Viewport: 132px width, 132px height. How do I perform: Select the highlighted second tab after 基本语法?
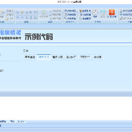[x=44, y=57]
